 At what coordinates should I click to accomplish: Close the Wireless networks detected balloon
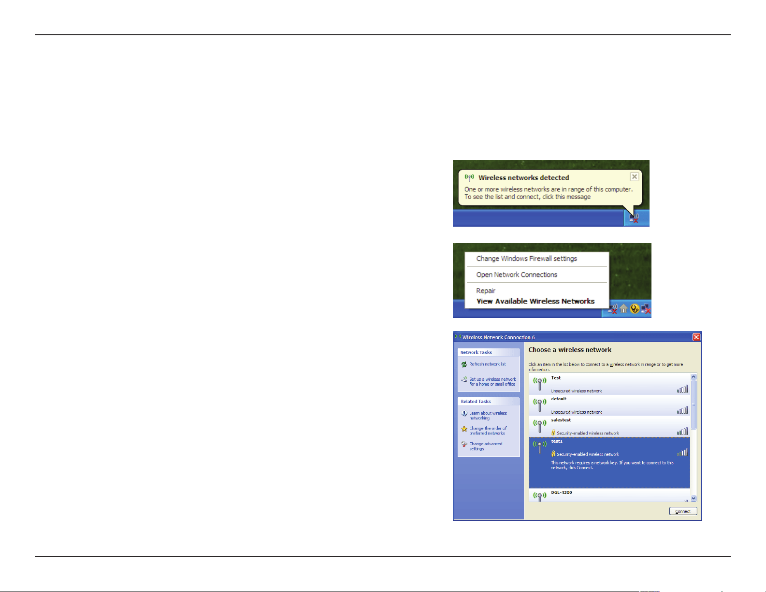pyautogui.click(x=635, y=177)
